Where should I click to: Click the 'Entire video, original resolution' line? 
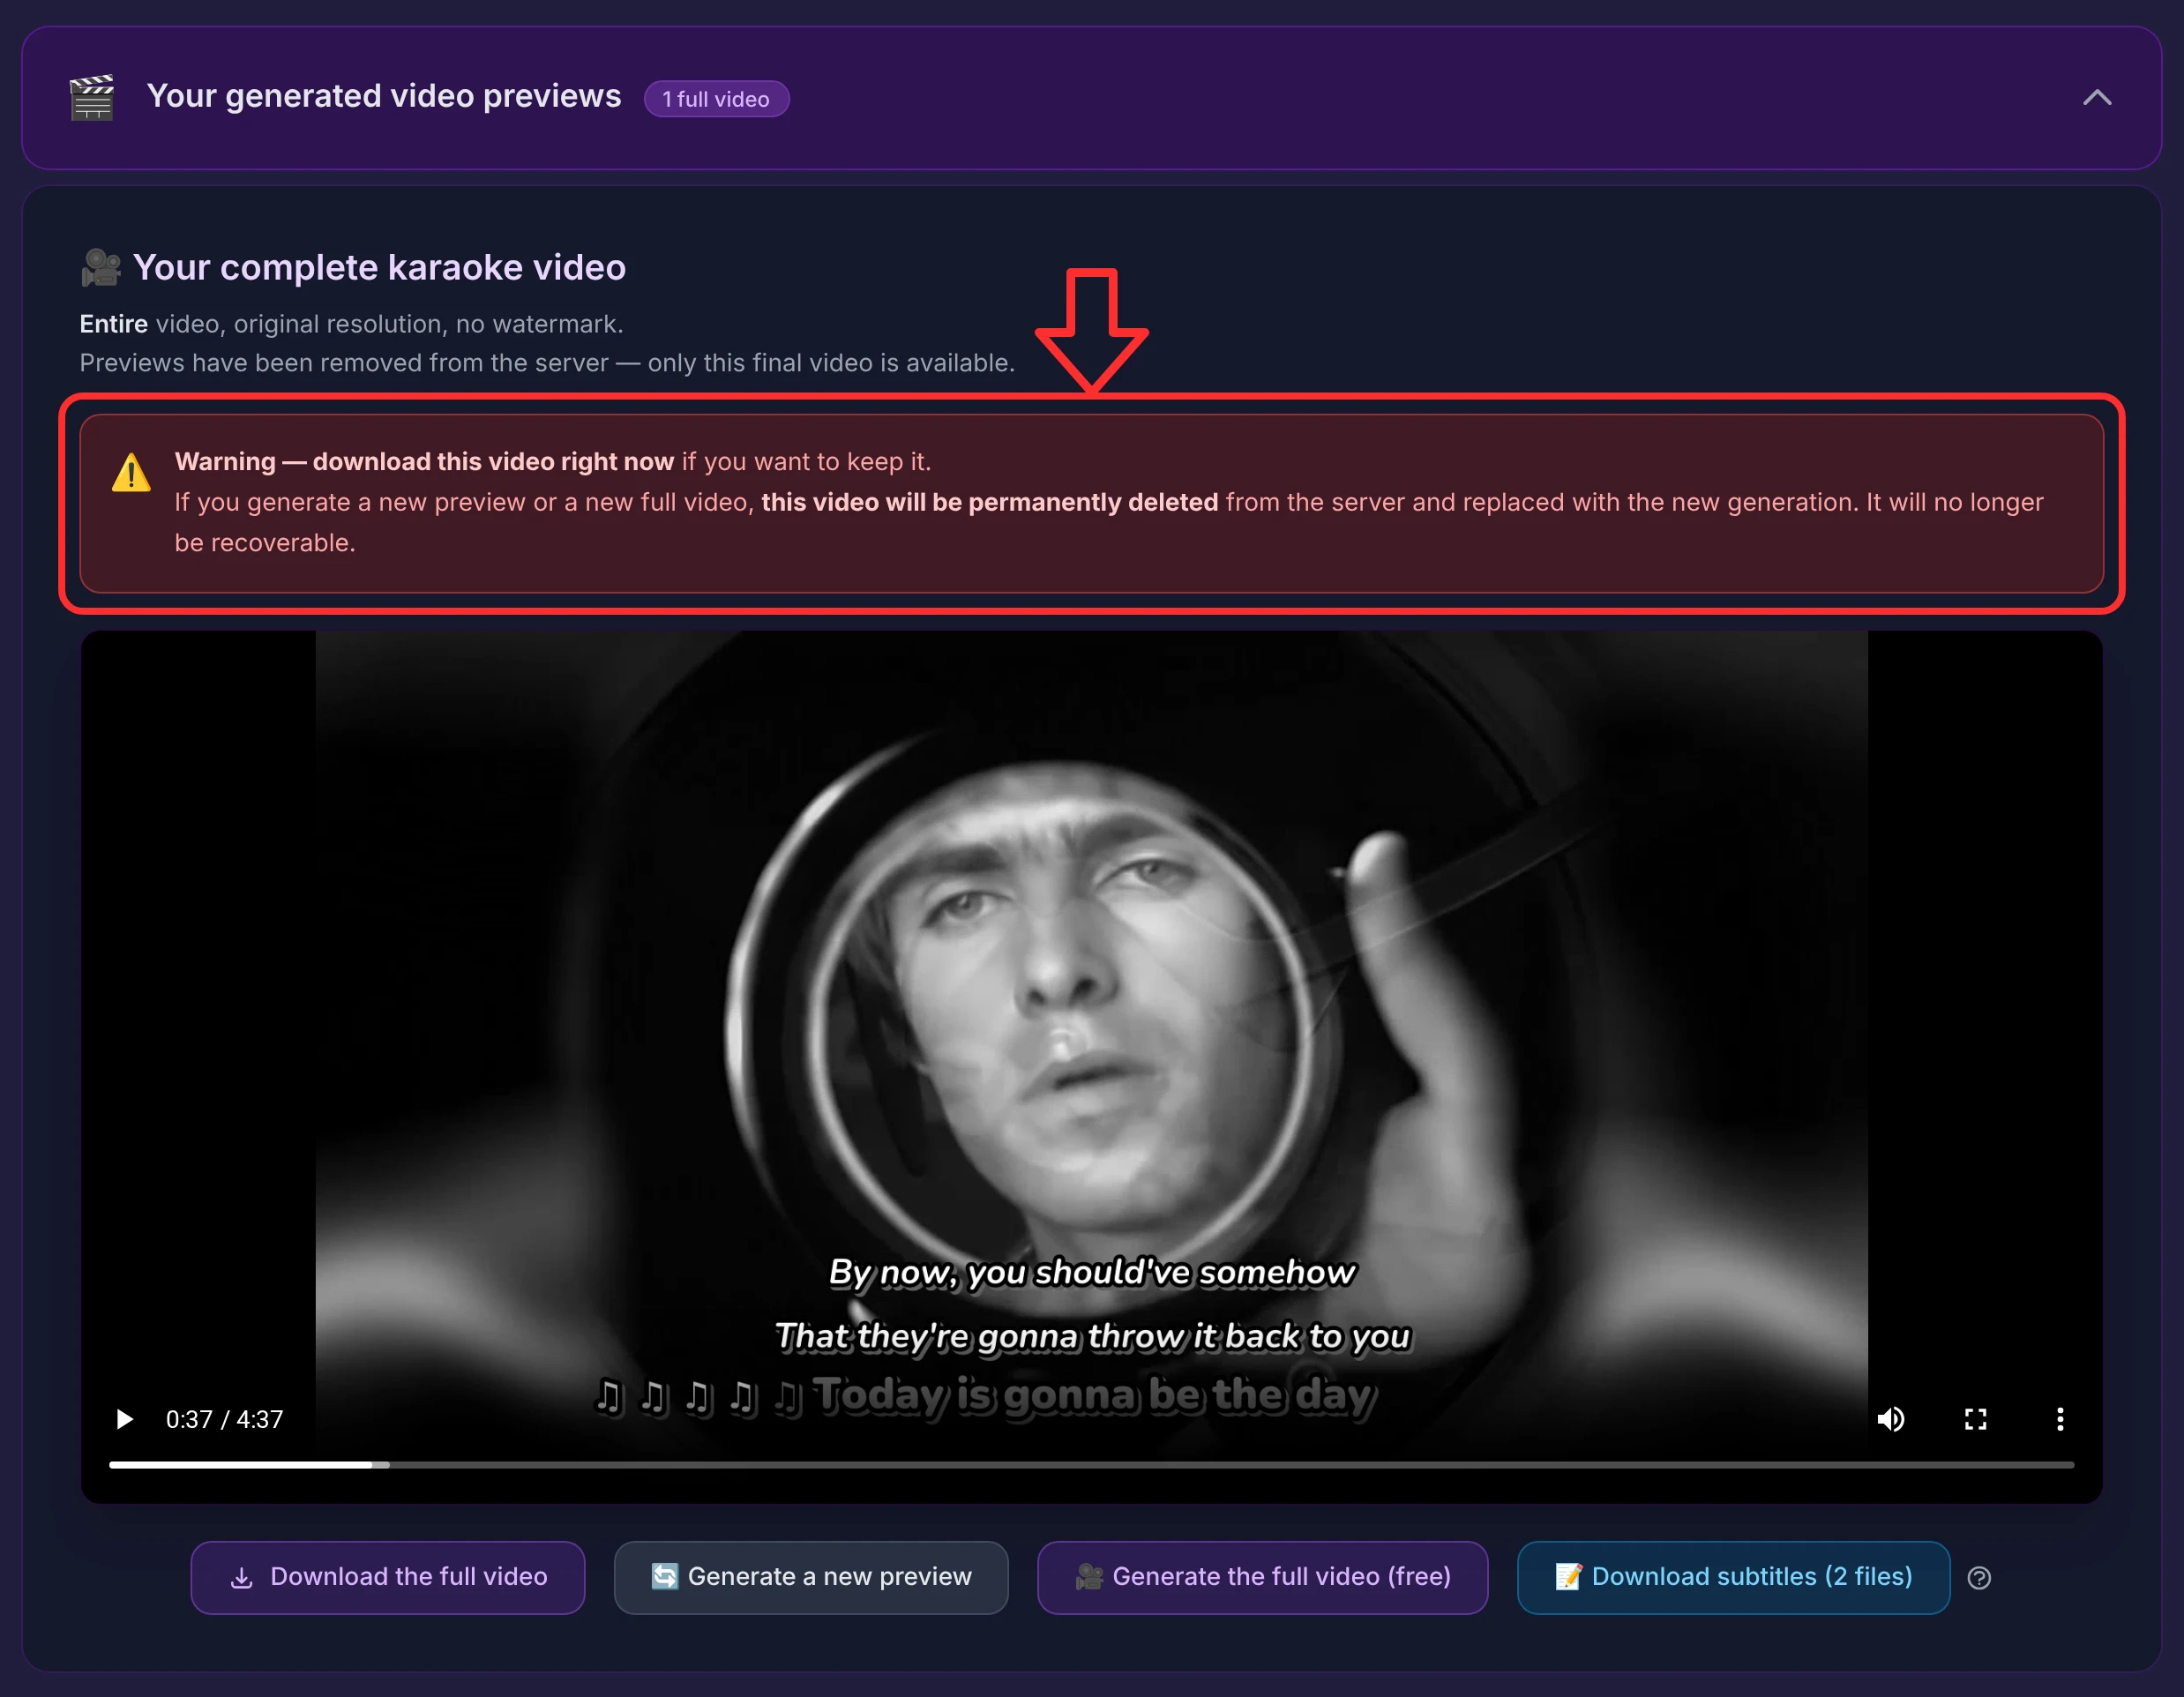click(351, 324)
